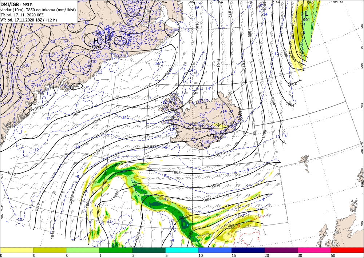Click the high pressure H marker over Greenland

coord(96,41)
